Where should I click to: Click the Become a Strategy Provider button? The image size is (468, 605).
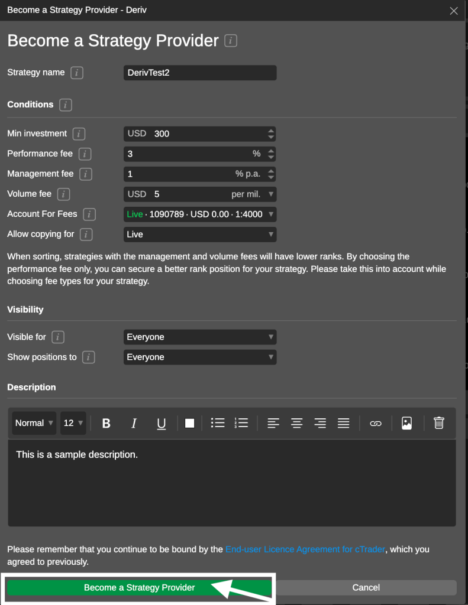pos(139,587)
